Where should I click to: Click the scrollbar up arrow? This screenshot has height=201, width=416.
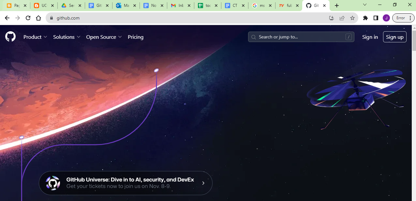pos(414,27)
